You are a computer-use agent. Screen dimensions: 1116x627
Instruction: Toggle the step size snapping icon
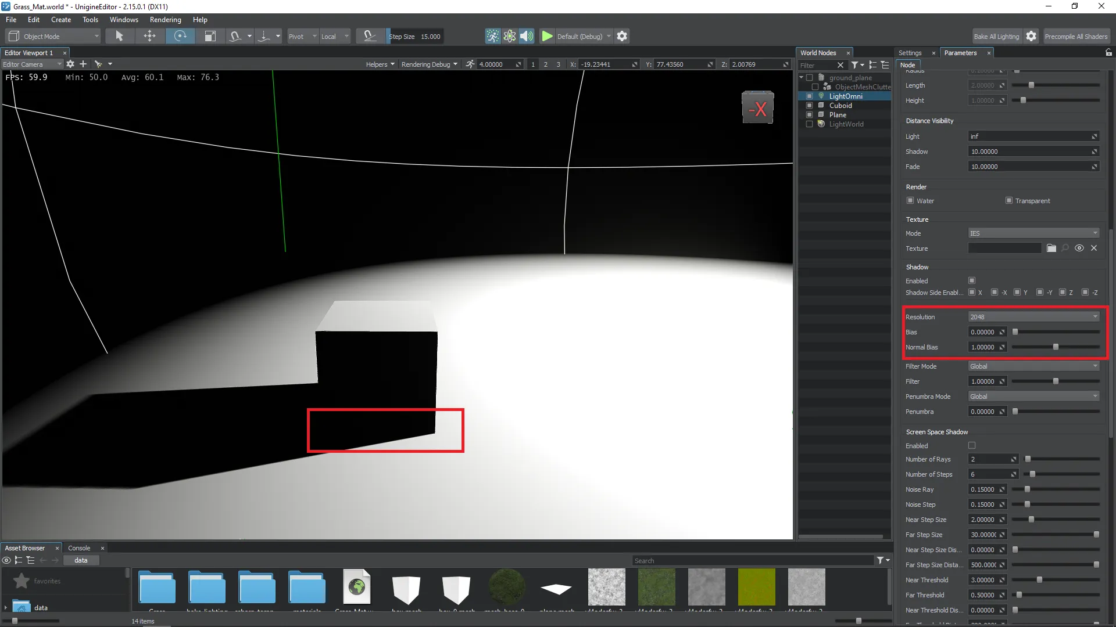(x=370, y=36)
